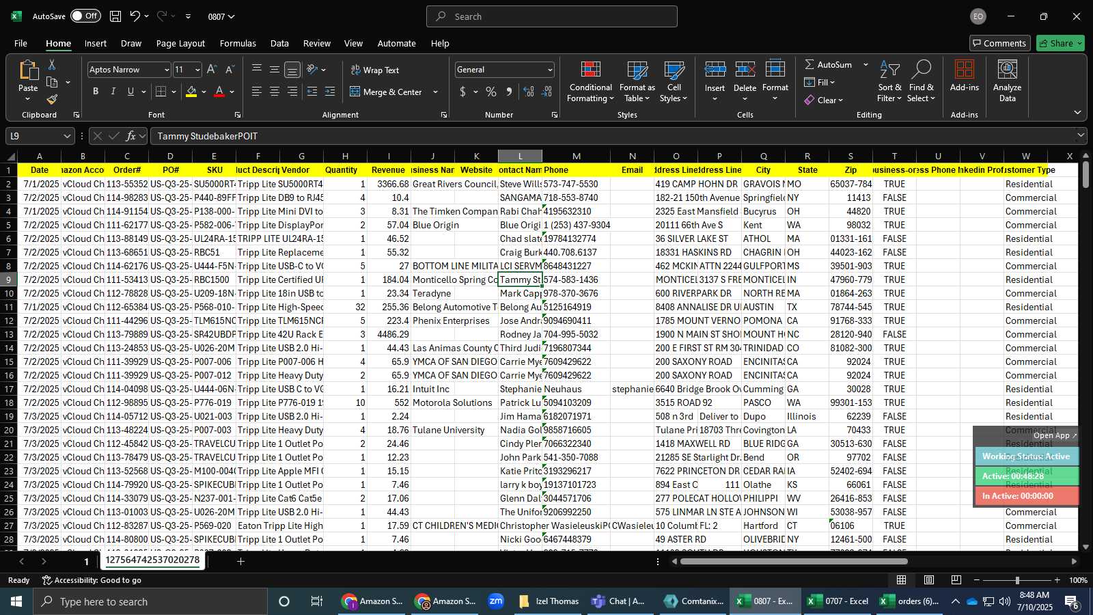Viewport: 1093px width, 615px height.
Task: Click the Copy icon in Clipboard group
Action: coord(52,82)
